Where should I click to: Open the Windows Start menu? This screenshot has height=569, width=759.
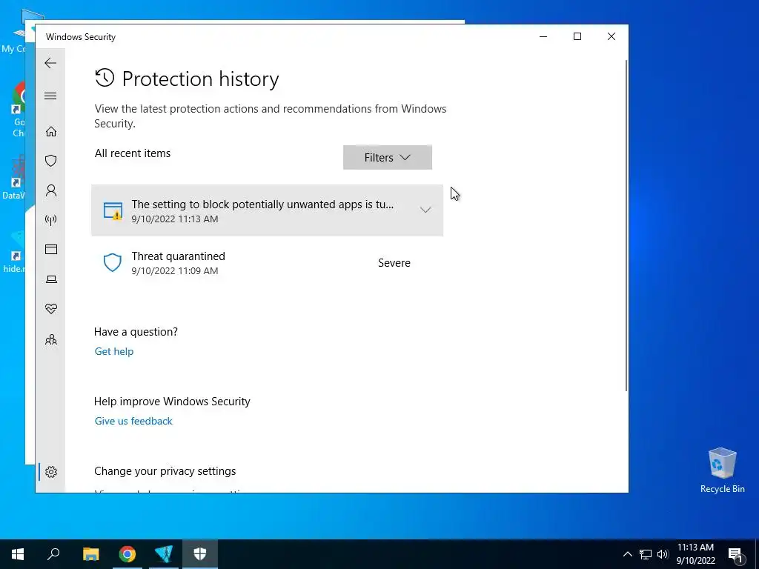pos(18,554)
